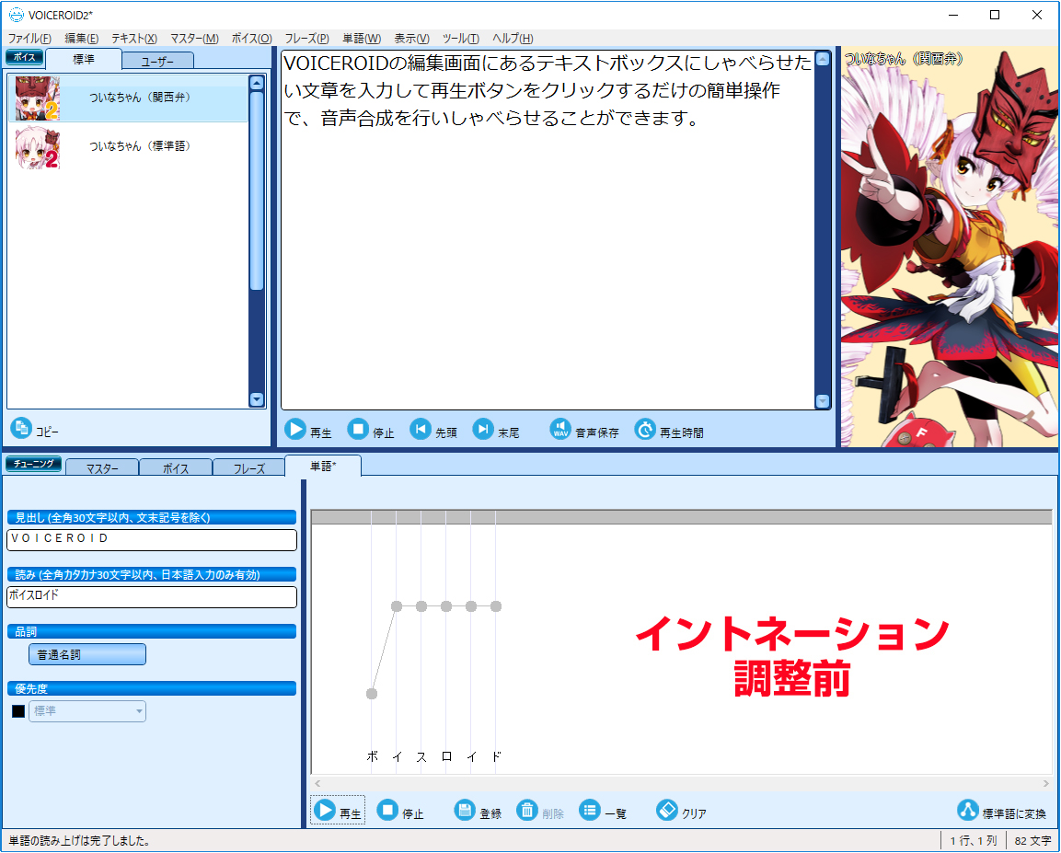Click the ついなちゃん character illustration
The height and width of the screenshot is (853, 1061).
(x=949, y=247)
